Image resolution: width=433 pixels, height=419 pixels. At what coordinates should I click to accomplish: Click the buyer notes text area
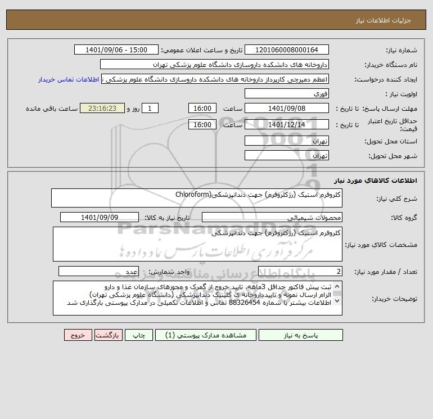point(197,298)
